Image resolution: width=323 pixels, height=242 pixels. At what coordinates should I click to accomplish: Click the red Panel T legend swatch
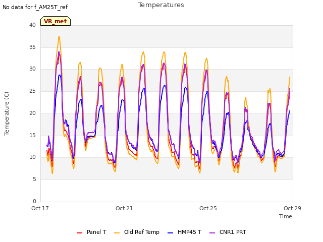[x=79, y=233]
